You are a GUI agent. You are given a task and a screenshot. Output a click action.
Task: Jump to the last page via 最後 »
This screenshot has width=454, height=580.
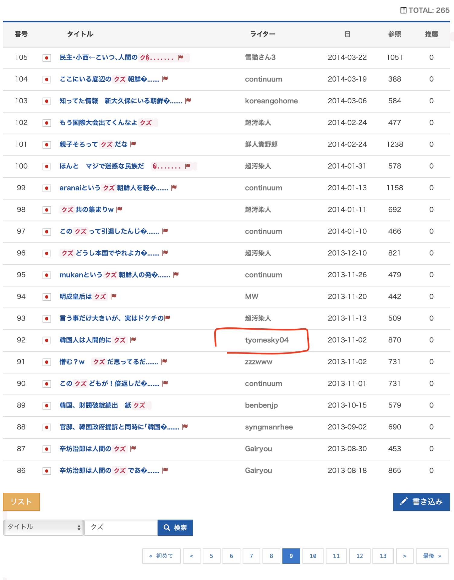pos(432,556)
